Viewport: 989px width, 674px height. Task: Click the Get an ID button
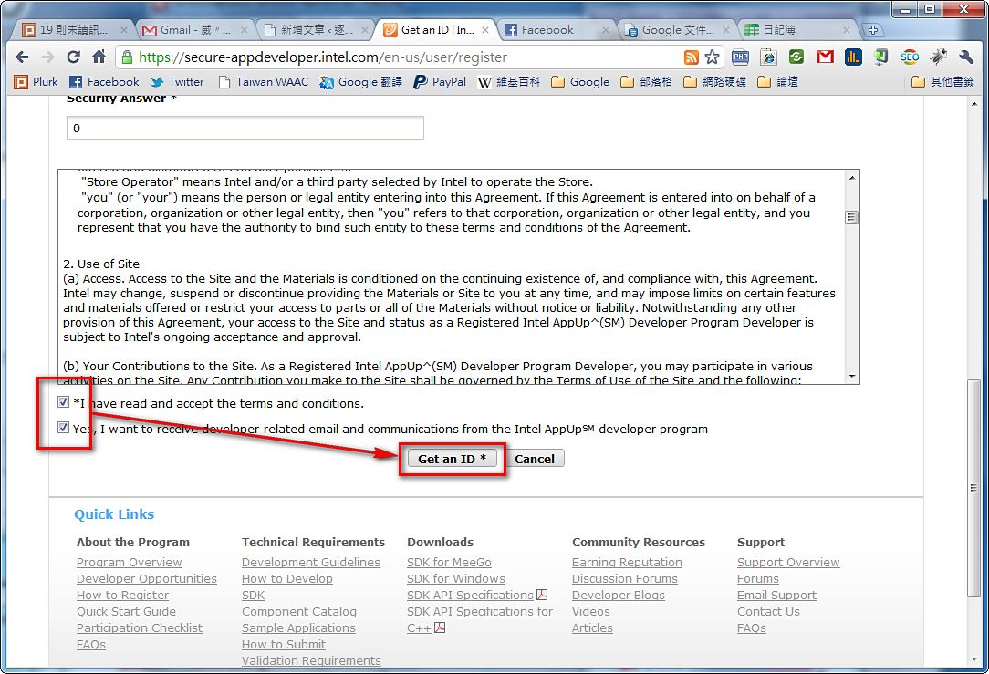coord(453,459)
